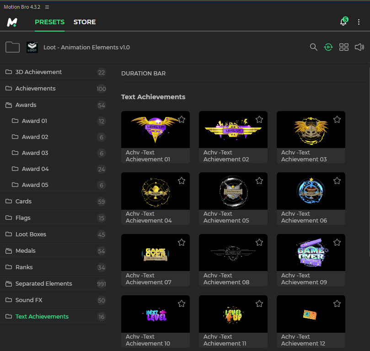
Task: Open the Achievements category
Action: coord(54,89)
